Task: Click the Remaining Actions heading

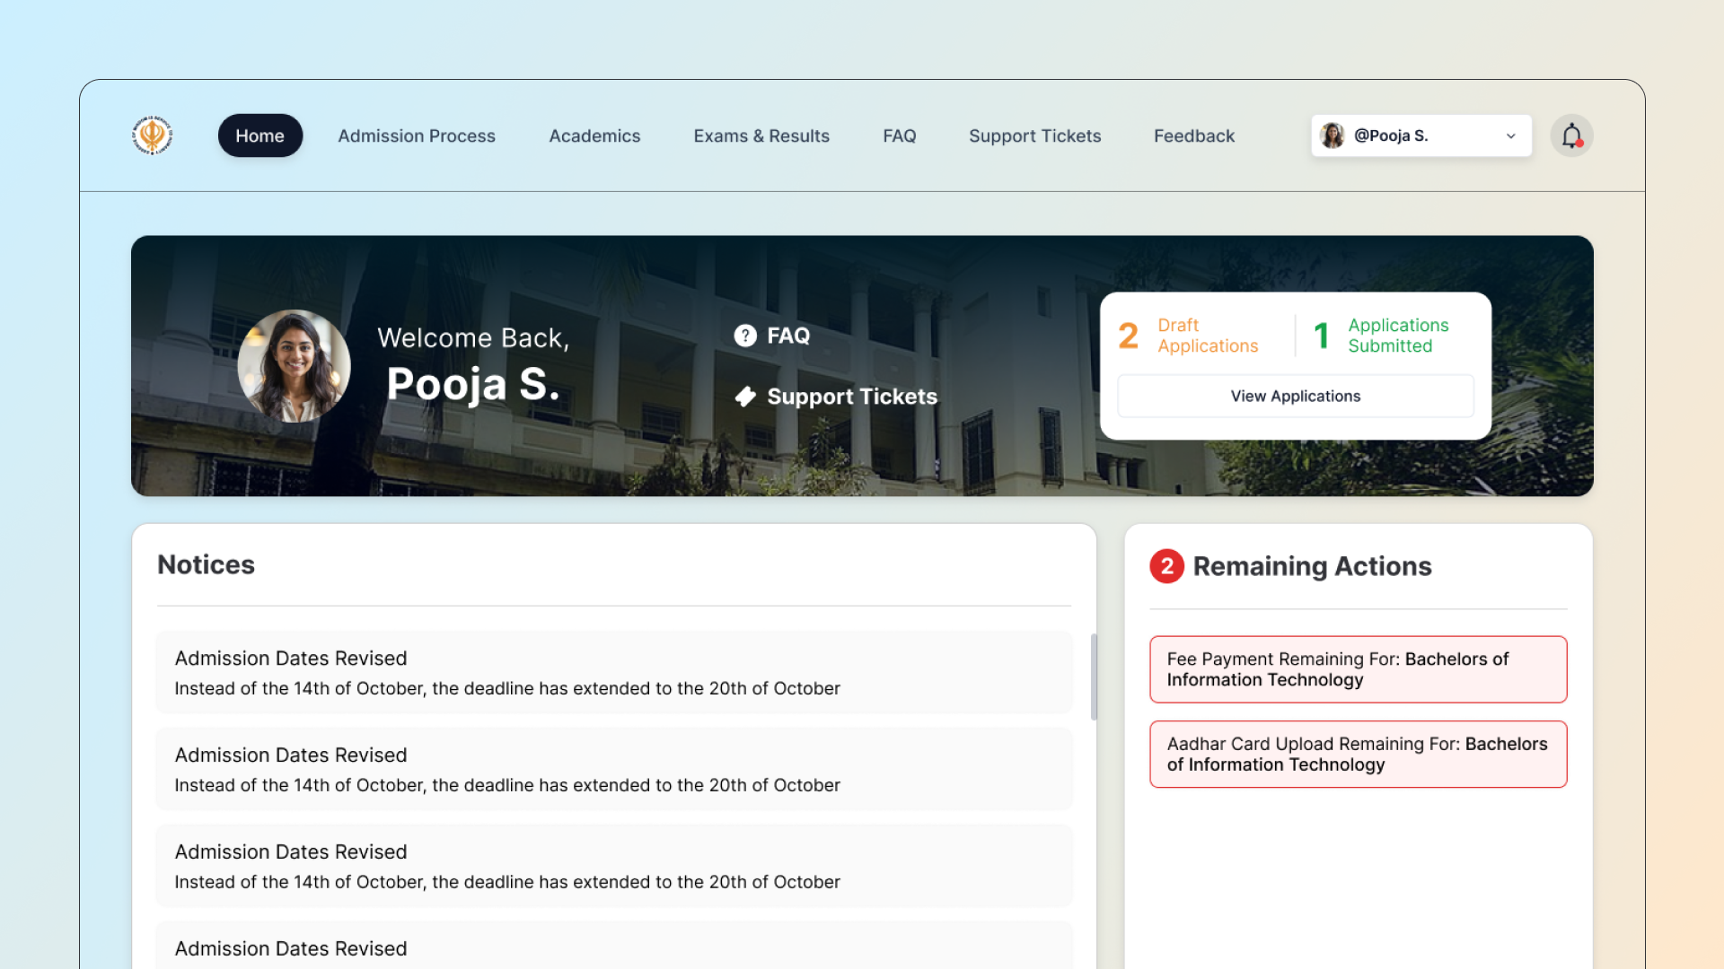Action: [1312, 566]
